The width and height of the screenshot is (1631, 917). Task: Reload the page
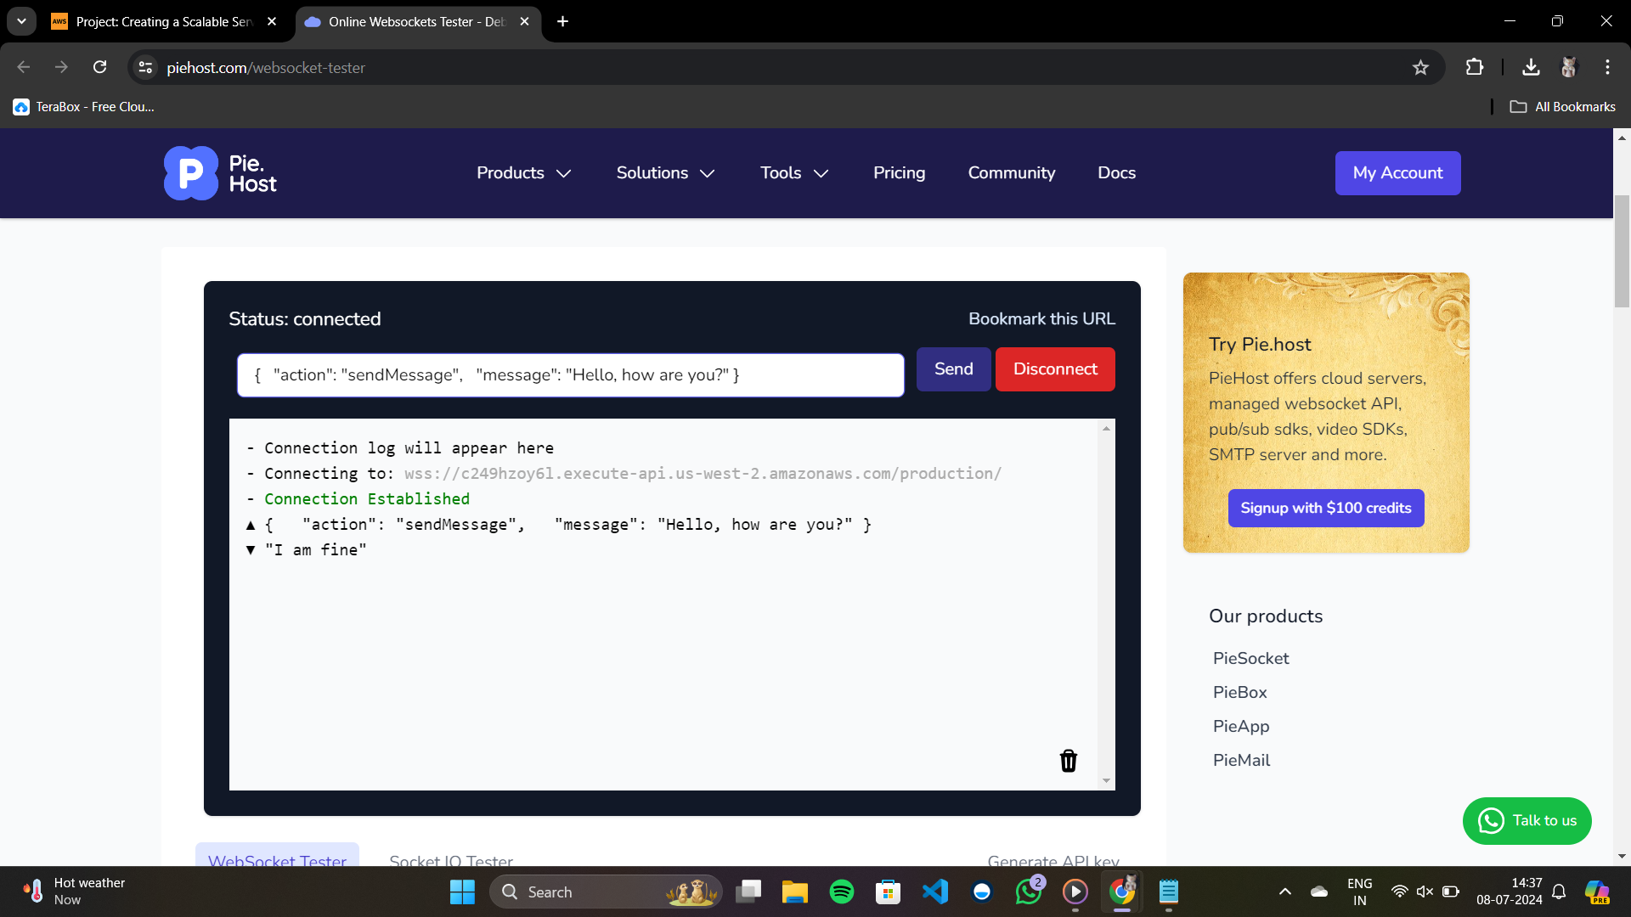[x=100, y=67]
